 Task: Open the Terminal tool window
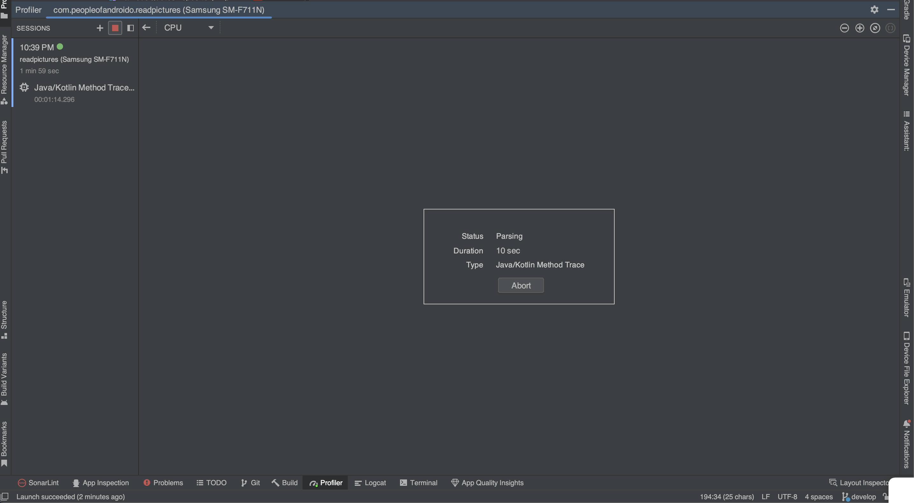(419, 483)
